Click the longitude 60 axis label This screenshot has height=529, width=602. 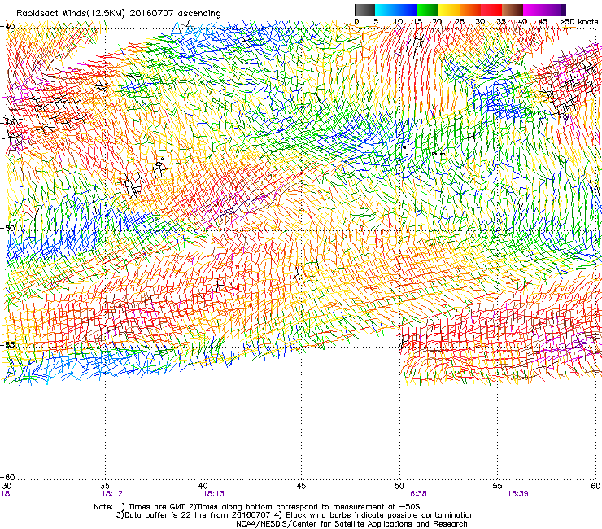595,486
